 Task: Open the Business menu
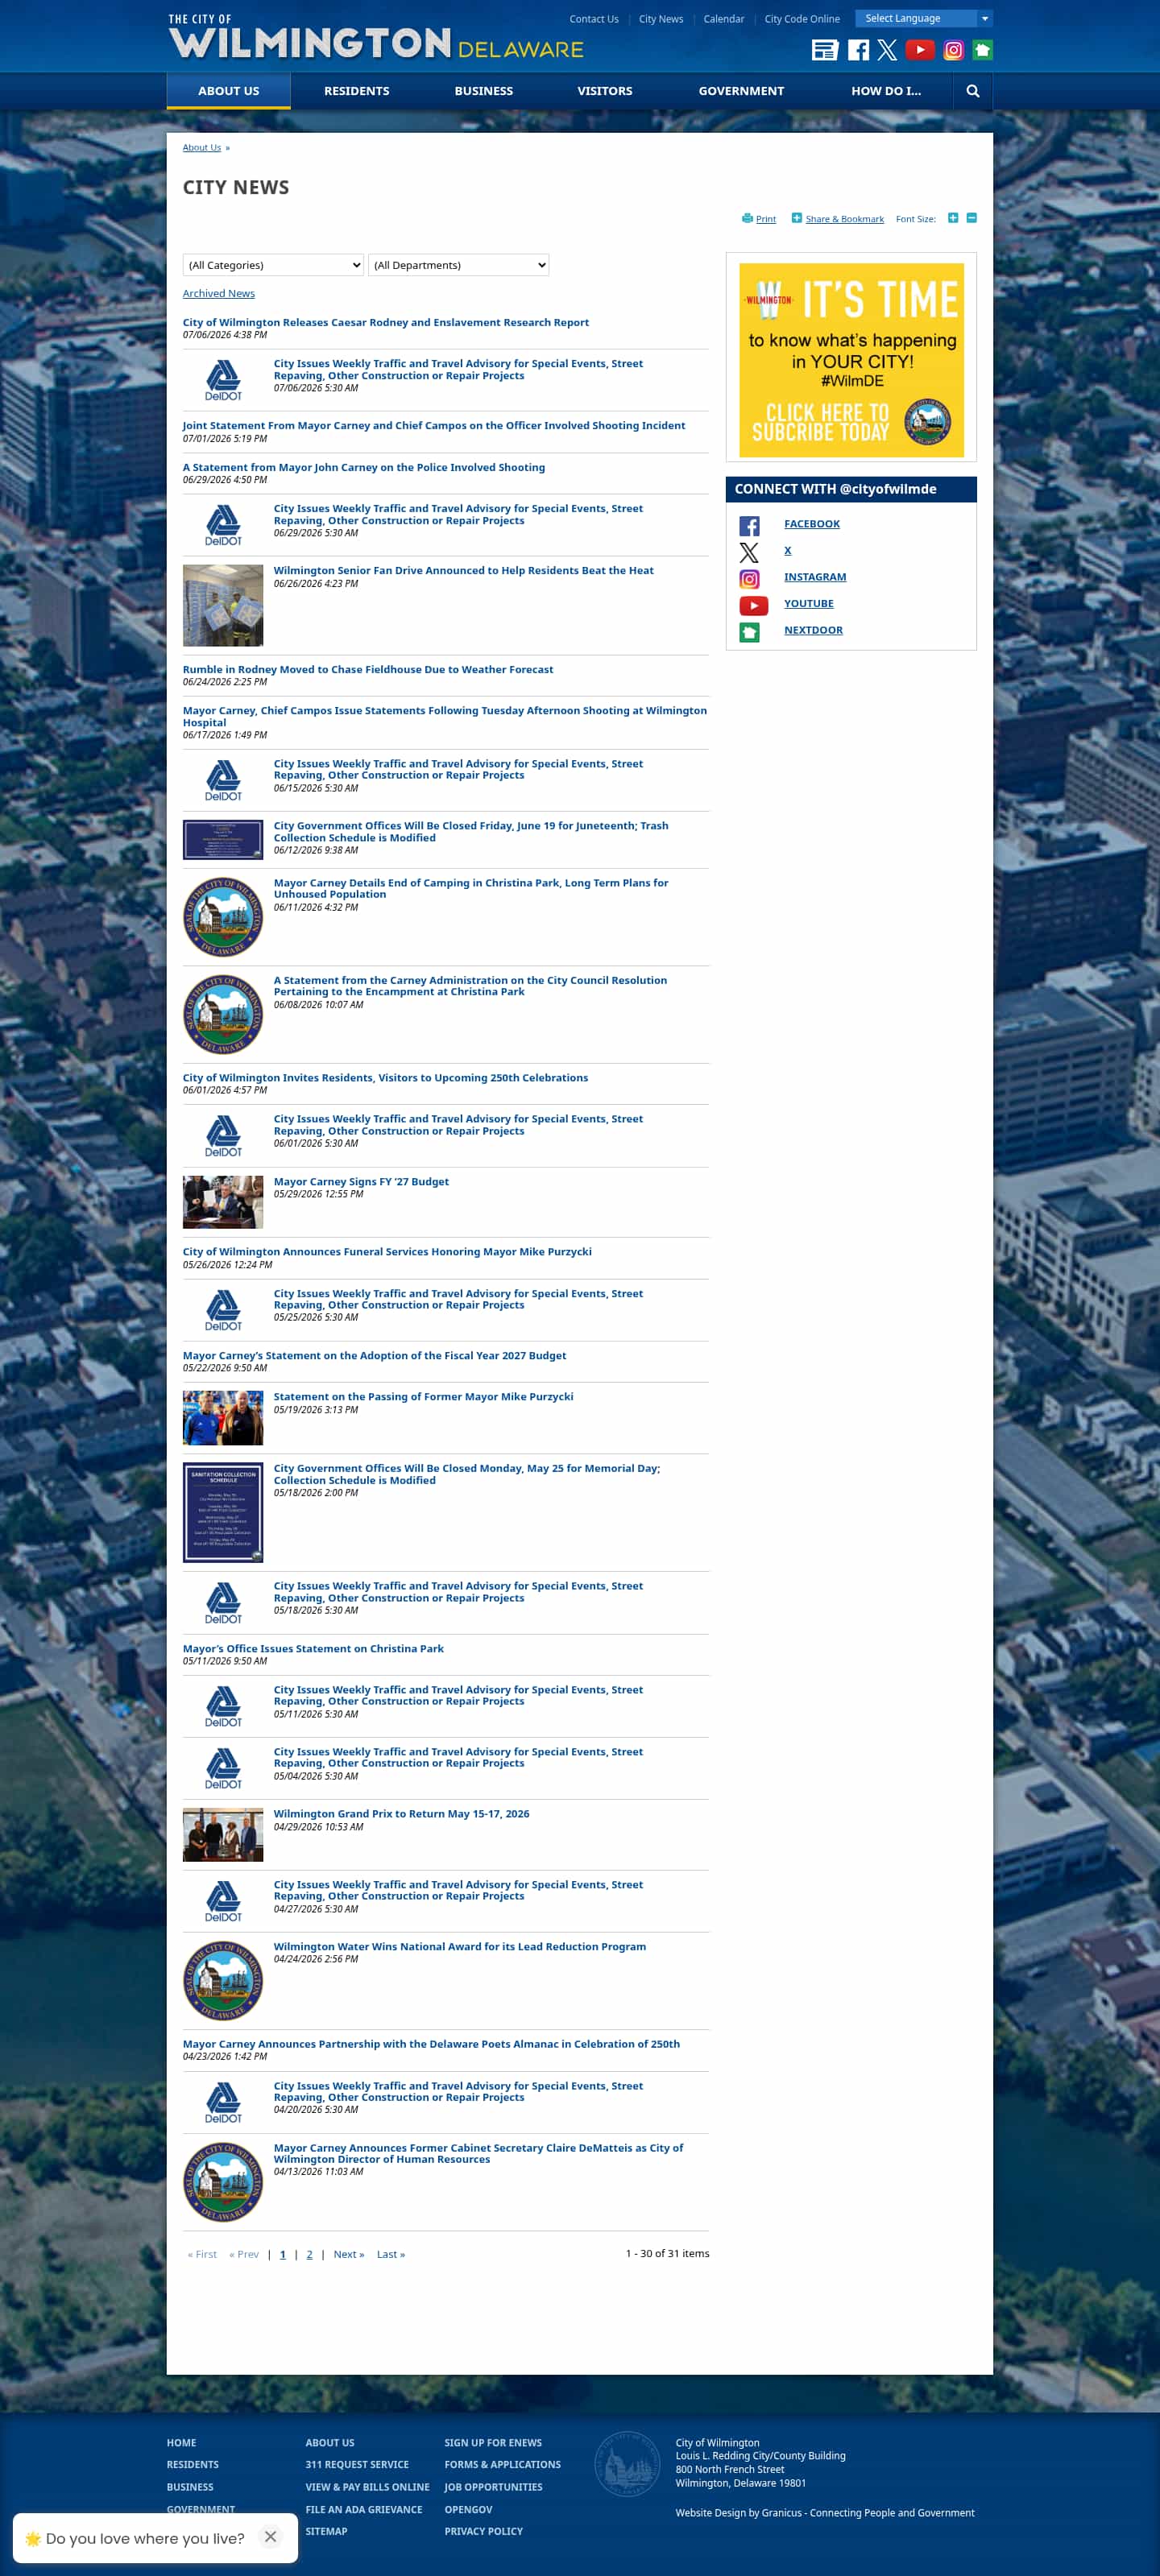(x=484, y=91)
